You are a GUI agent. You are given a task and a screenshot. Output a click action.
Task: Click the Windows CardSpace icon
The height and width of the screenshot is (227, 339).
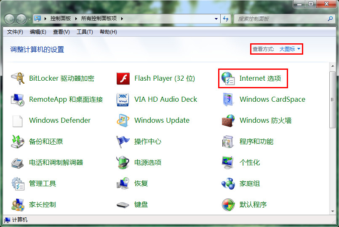[228, 100]
